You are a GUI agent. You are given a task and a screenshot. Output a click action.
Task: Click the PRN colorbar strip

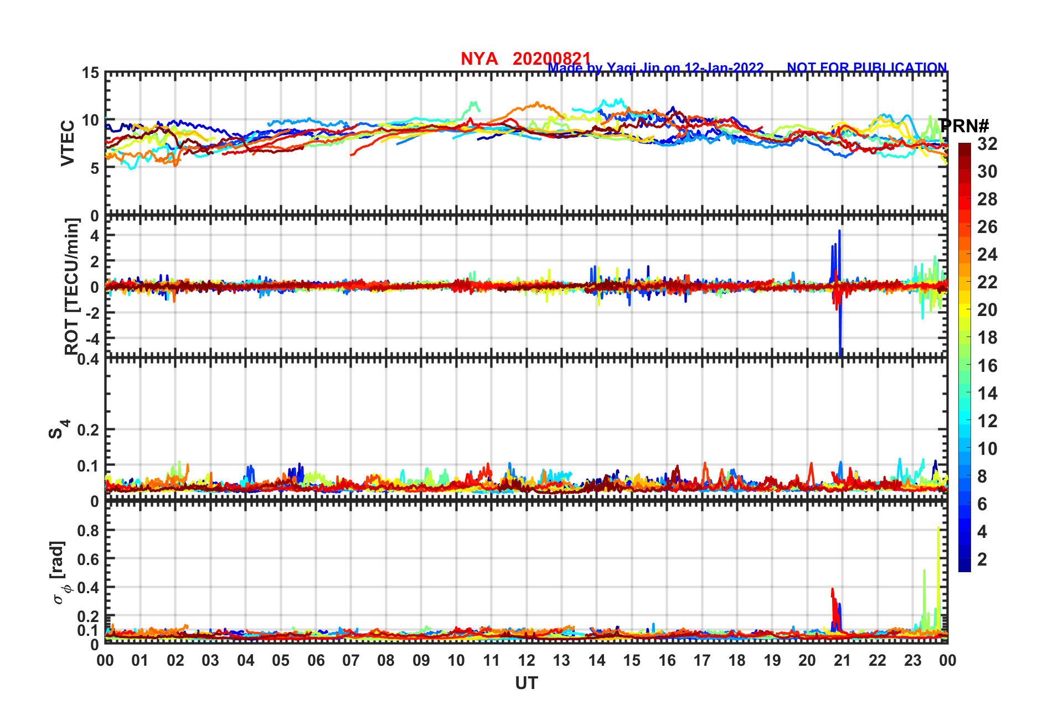click(964, 357)
